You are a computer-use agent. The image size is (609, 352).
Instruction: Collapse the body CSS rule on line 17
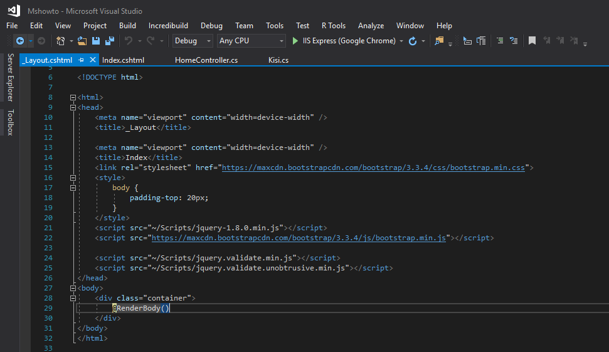(73, 188)
